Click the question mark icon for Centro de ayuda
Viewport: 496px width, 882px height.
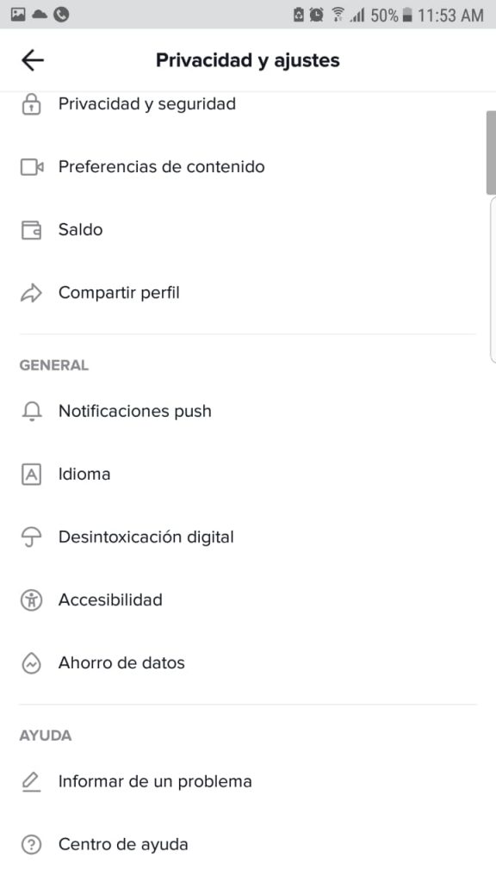[31, 845]
